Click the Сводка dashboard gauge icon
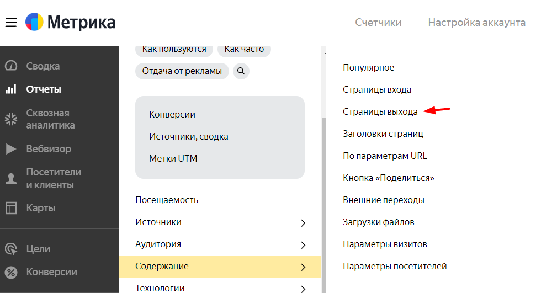The height and width of the screenshot is (293, 536). (11, 66)
